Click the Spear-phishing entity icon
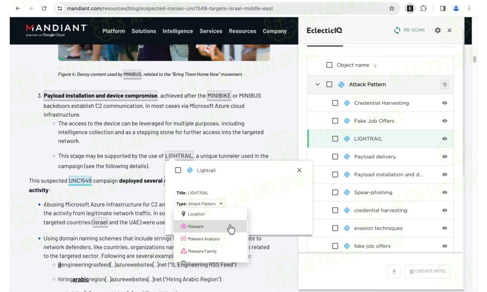The image size is (487, 292). click(x=347, y=192)
